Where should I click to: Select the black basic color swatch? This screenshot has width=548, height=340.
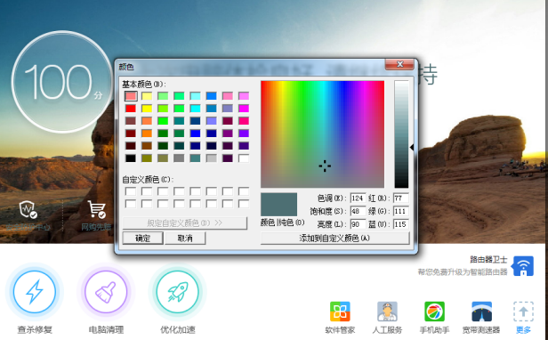point(131,158)
